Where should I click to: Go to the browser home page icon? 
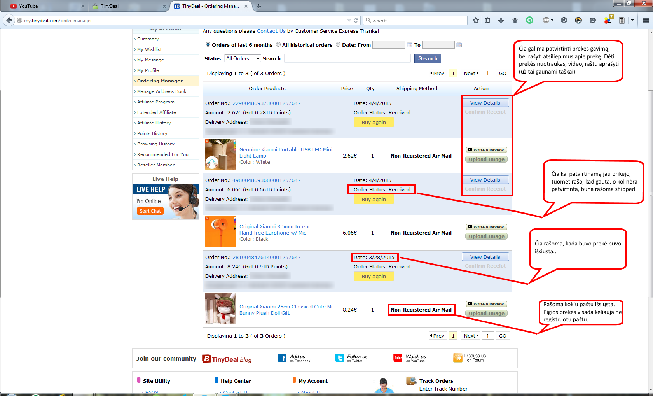click(515, 20)
